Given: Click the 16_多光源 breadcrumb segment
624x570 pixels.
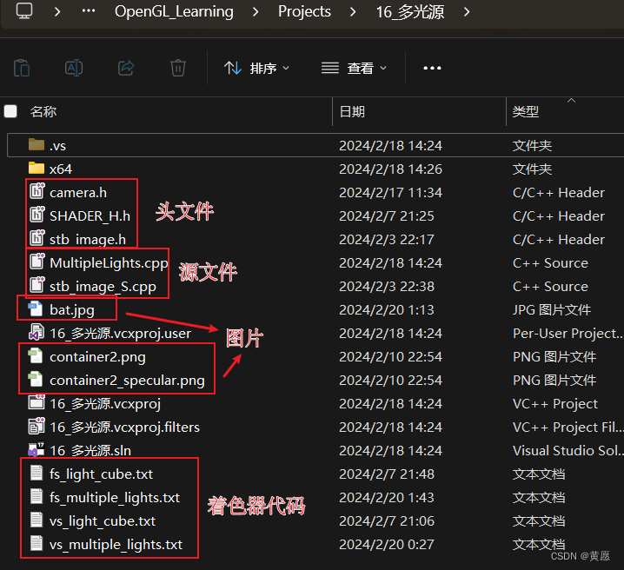Looking at the screenshot, I should coord(410,11).
